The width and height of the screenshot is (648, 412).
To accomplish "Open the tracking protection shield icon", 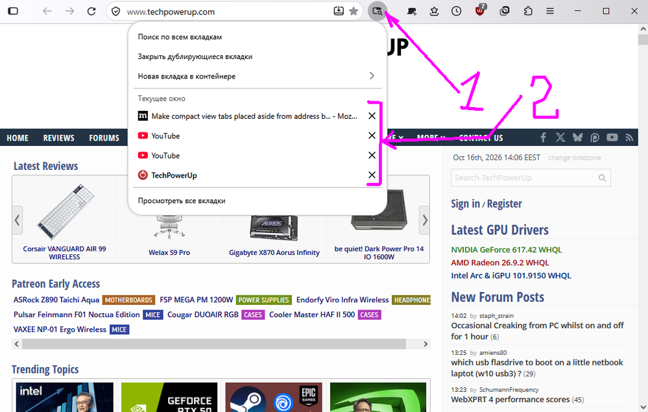I will [x=116, y=12].
